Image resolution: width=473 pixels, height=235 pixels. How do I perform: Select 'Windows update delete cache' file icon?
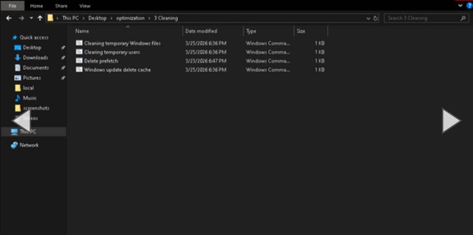click(79, 70)
